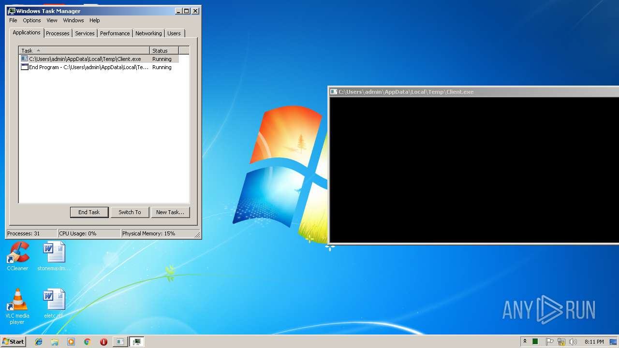Switch to the Performance tab
This screenshot has height=348, width=619.
click(115, 33)
